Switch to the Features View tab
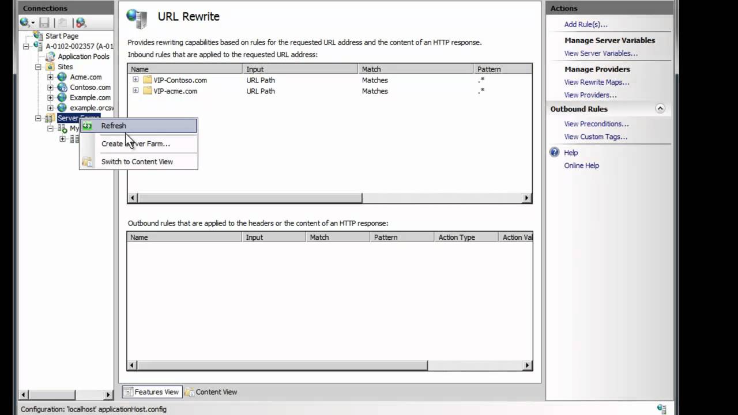Screen dimensions: 738x415 [152, 392]
